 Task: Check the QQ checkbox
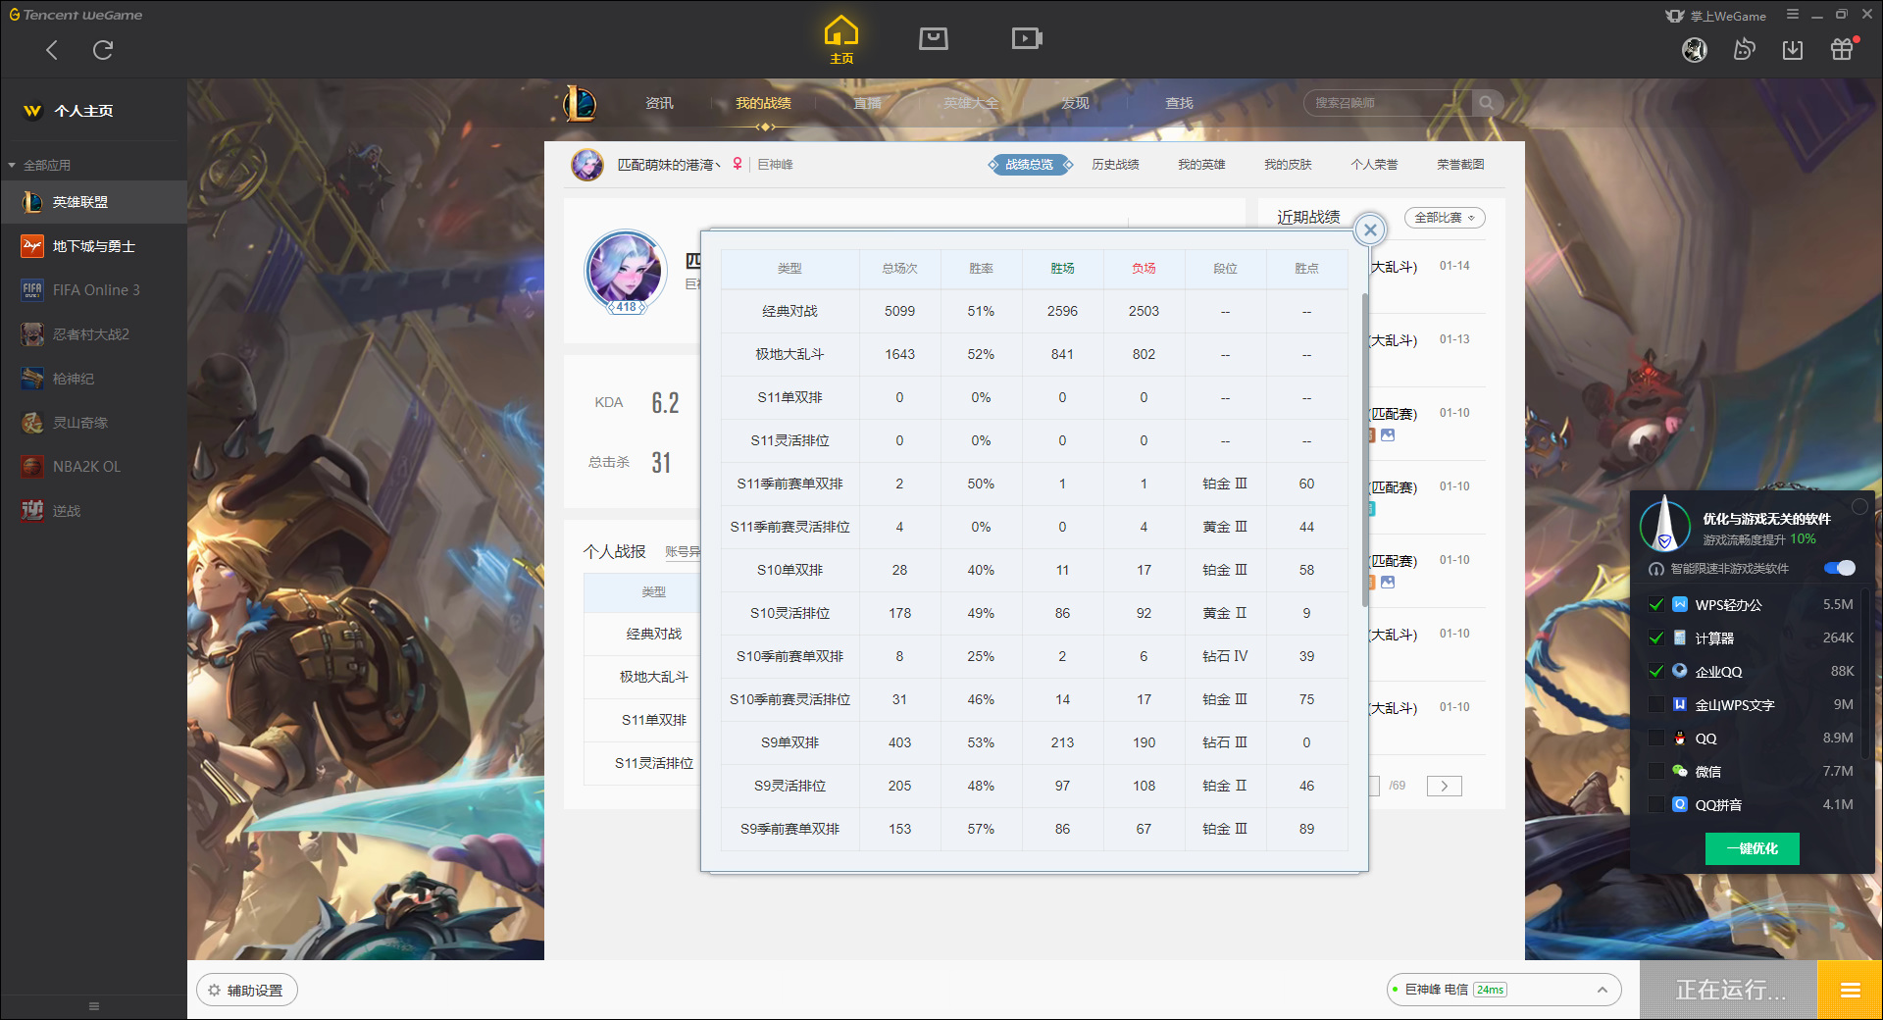(1656, 739)
